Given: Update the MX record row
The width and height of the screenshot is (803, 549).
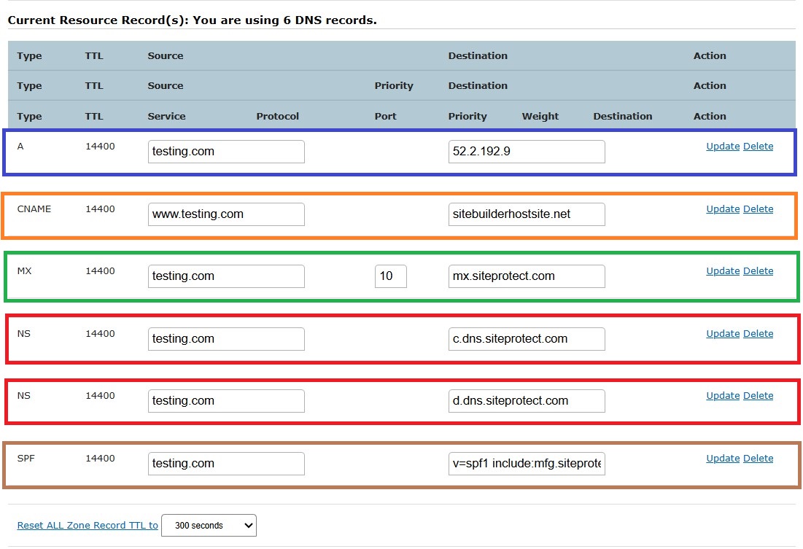Looking at the screenshot, I should (723, 271).
